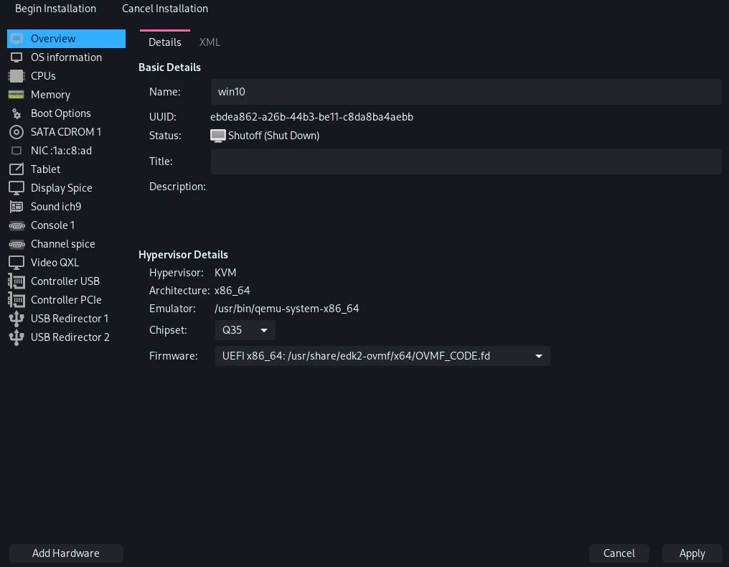Select the Tablet icon in hardware list
729x567 pixels.
(x=17, y=169)
